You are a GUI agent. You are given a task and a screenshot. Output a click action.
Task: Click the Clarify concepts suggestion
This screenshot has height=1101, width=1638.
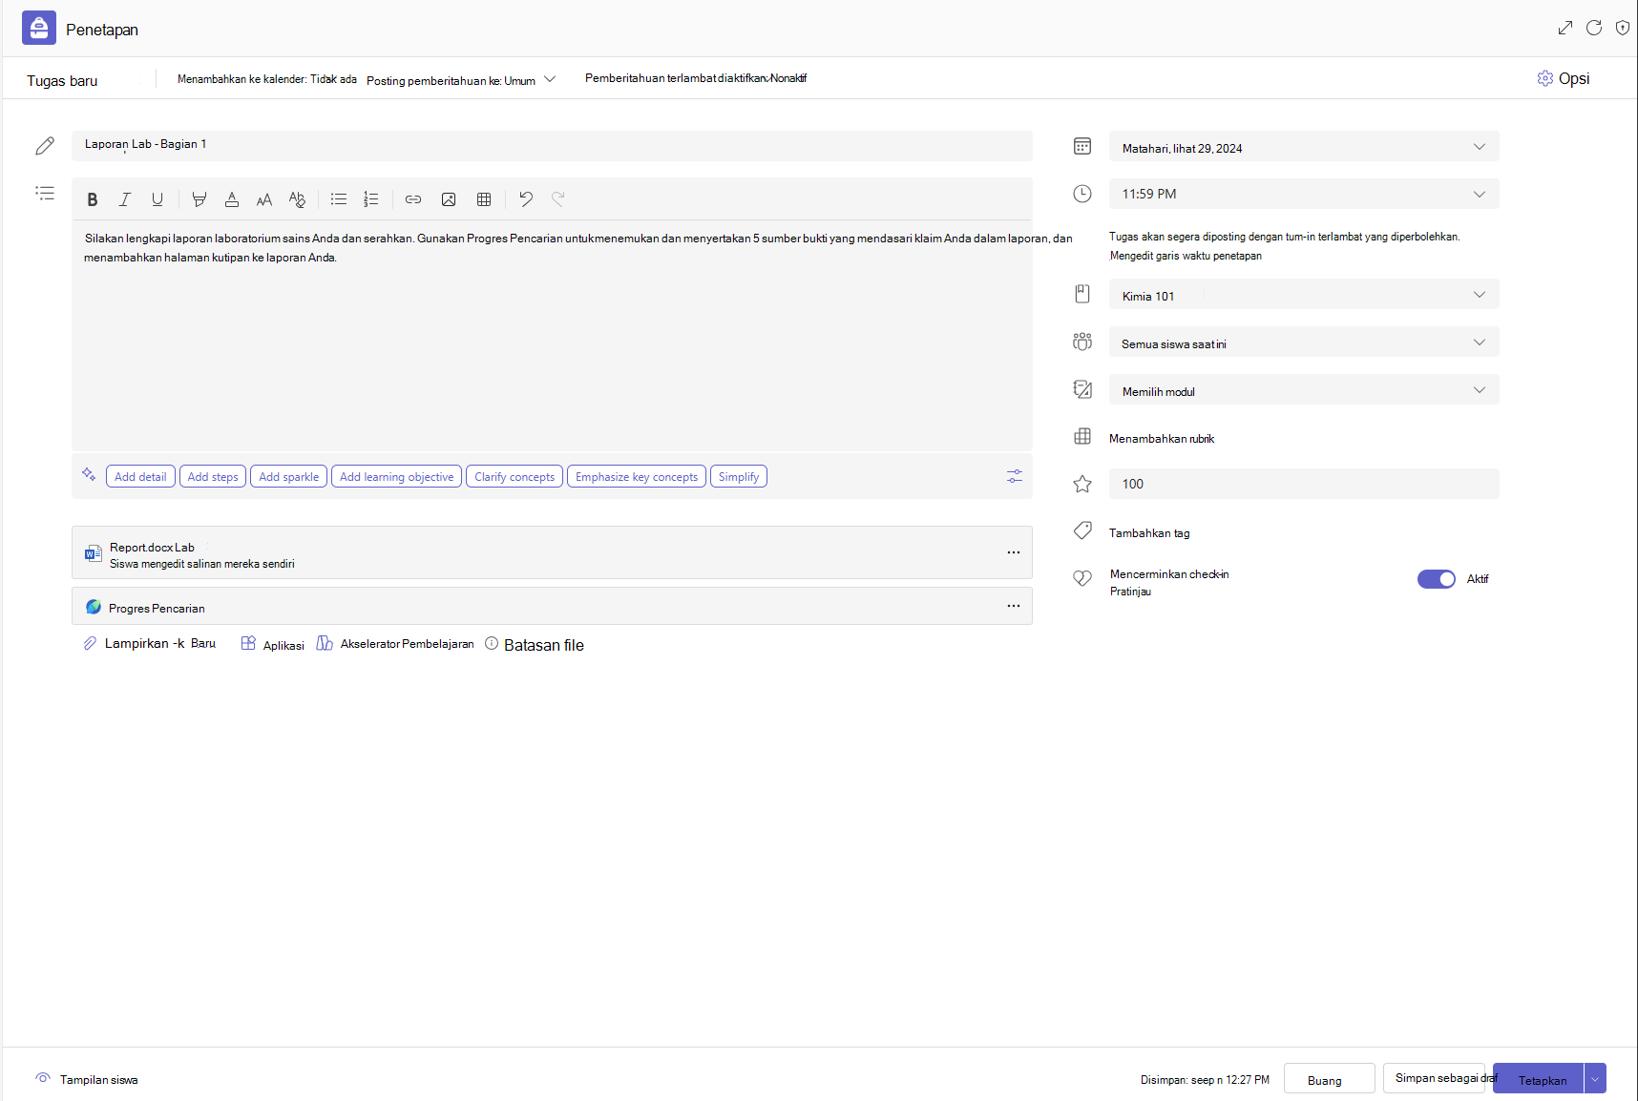coord(514,476)
